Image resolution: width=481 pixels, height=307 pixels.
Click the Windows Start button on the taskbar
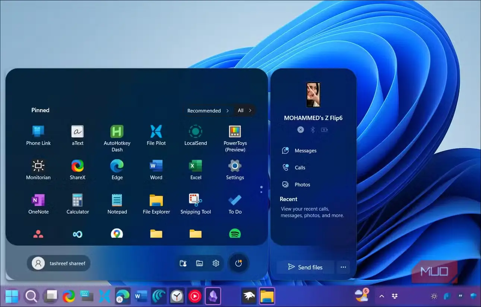point(12,296)
